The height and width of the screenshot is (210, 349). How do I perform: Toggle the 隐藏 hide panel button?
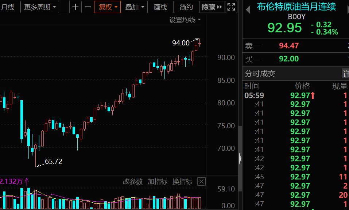pyautogui.click(x=212, y=7)
